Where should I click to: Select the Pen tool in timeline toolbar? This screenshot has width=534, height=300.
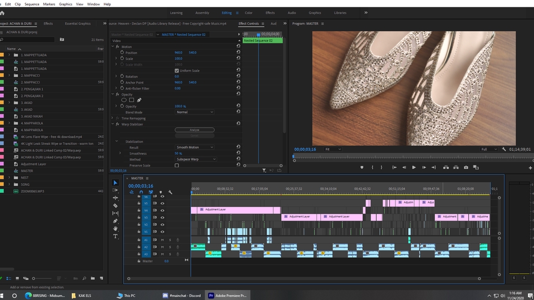click(x=115, y=221)
